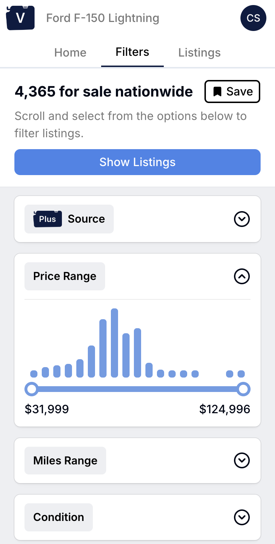The height and width of the screenshot is (544, 275).
Task: Click the Plus badge icon
Action: tap(48, 219)
